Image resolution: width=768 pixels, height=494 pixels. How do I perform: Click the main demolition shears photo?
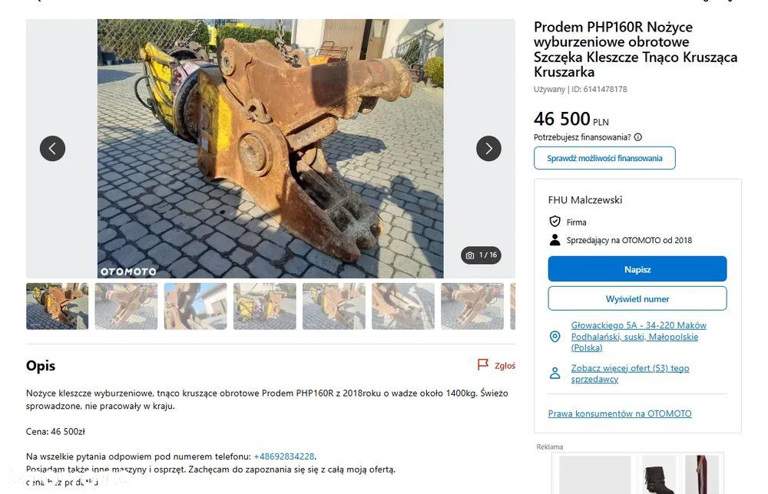[x=270, y=148]
